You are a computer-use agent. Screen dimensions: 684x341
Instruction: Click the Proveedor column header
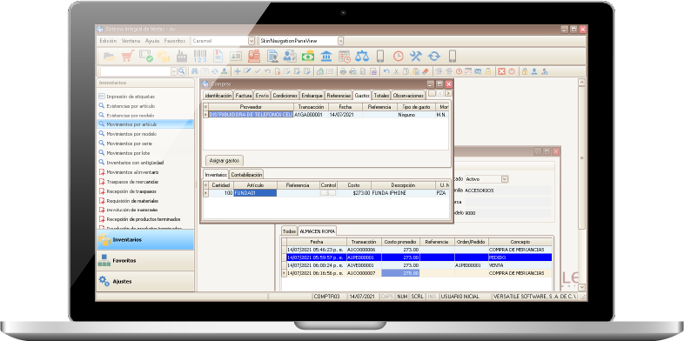pos(251,107)
